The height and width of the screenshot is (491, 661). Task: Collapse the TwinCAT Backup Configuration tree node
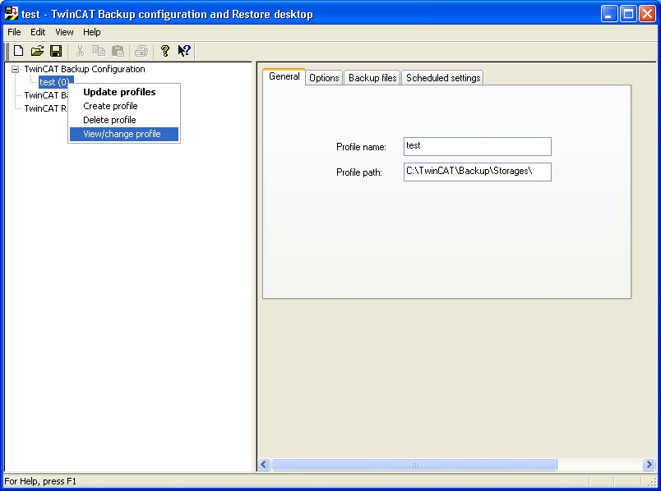15,69
